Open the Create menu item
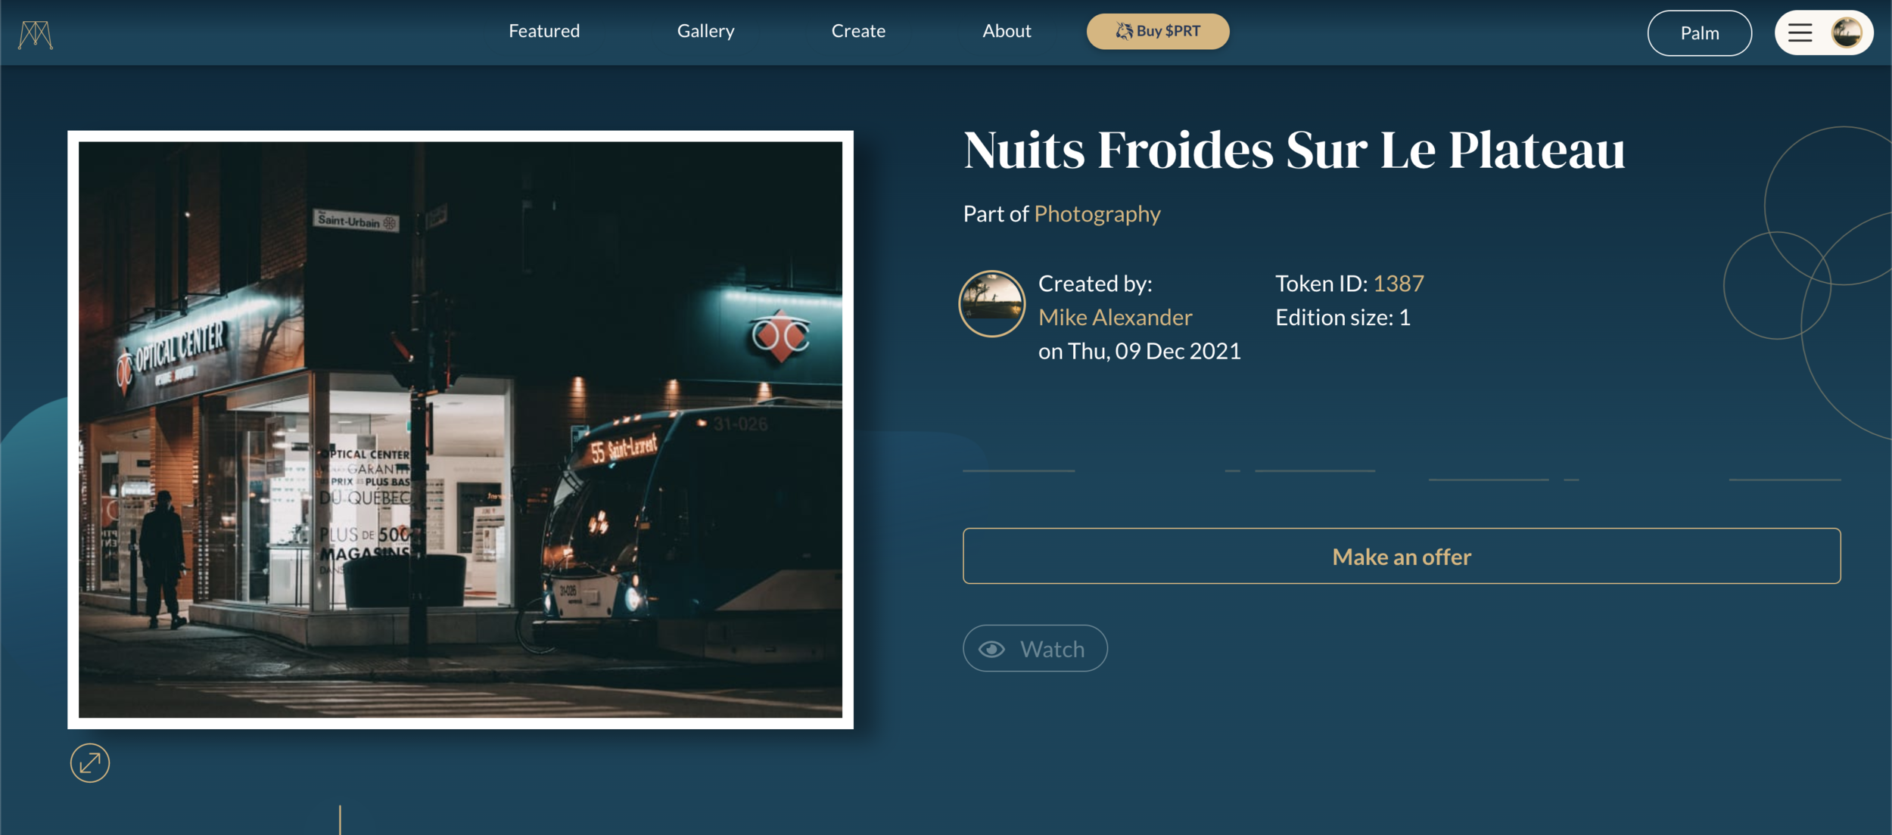 pyautogui.click(x=858, y=31)
